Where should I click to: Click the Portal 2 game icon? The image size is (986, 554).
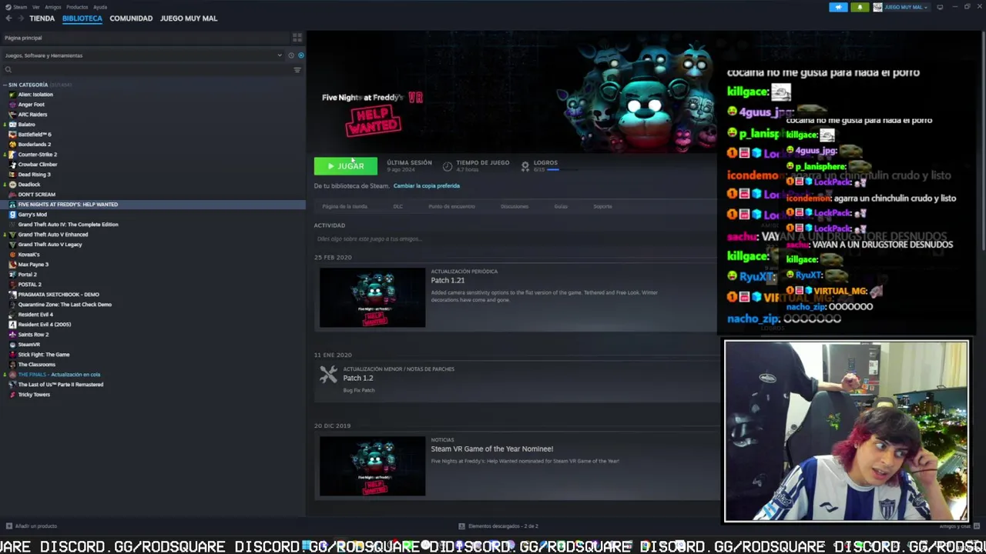12,275
